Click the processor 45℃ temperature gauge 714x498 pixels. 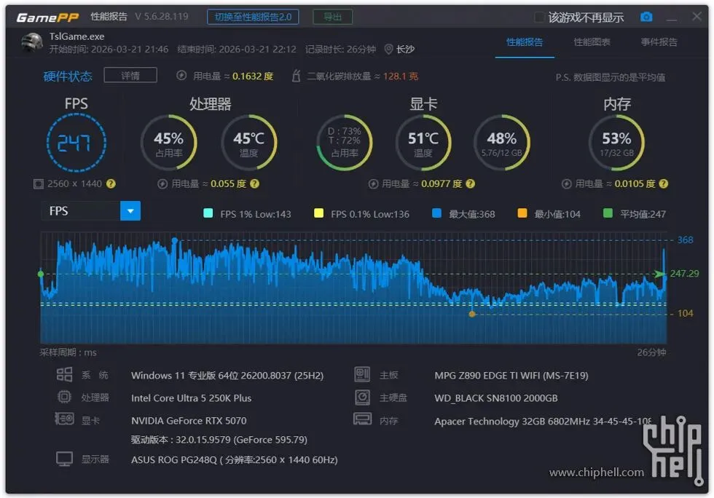(248, 143)
